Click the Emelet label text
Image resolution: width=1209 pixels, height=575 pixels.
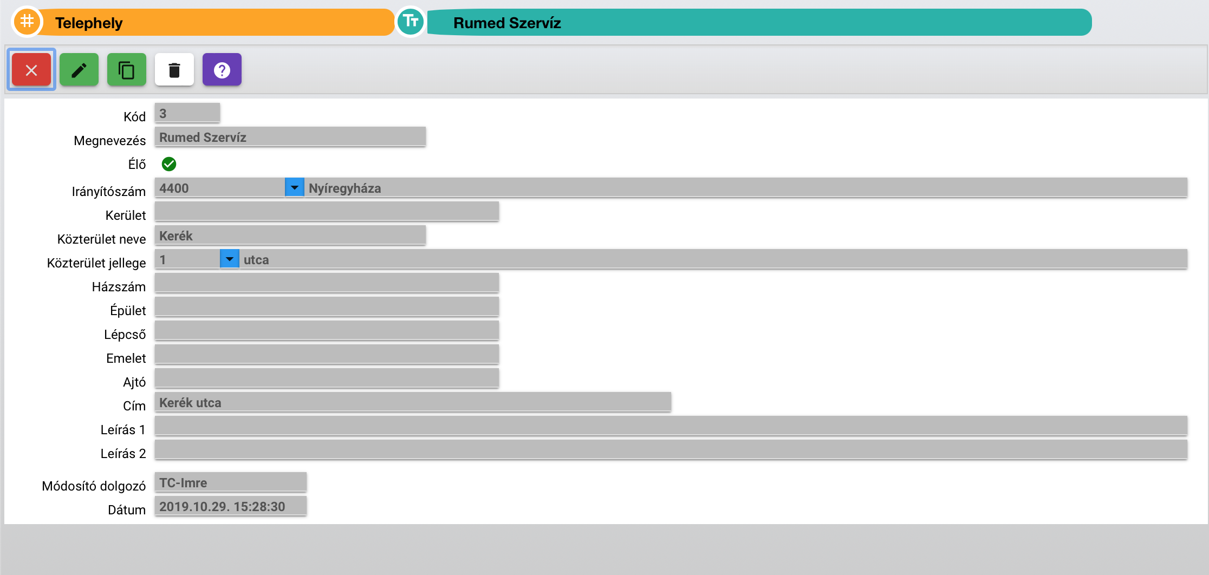pos(126,358)
